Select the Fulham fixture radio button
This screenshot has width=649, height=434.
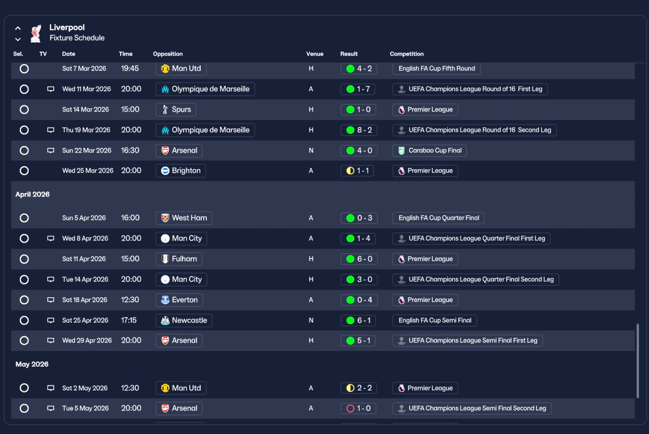click(24, 259)
